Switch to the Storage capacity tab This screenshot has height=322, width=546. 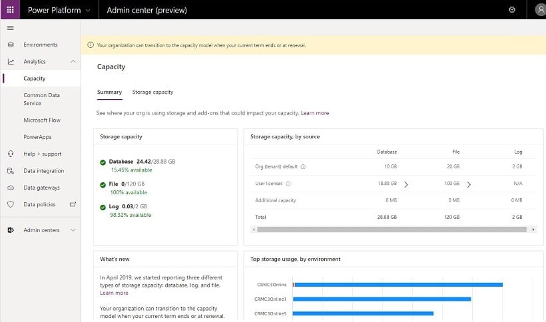[x=152, y=92]
